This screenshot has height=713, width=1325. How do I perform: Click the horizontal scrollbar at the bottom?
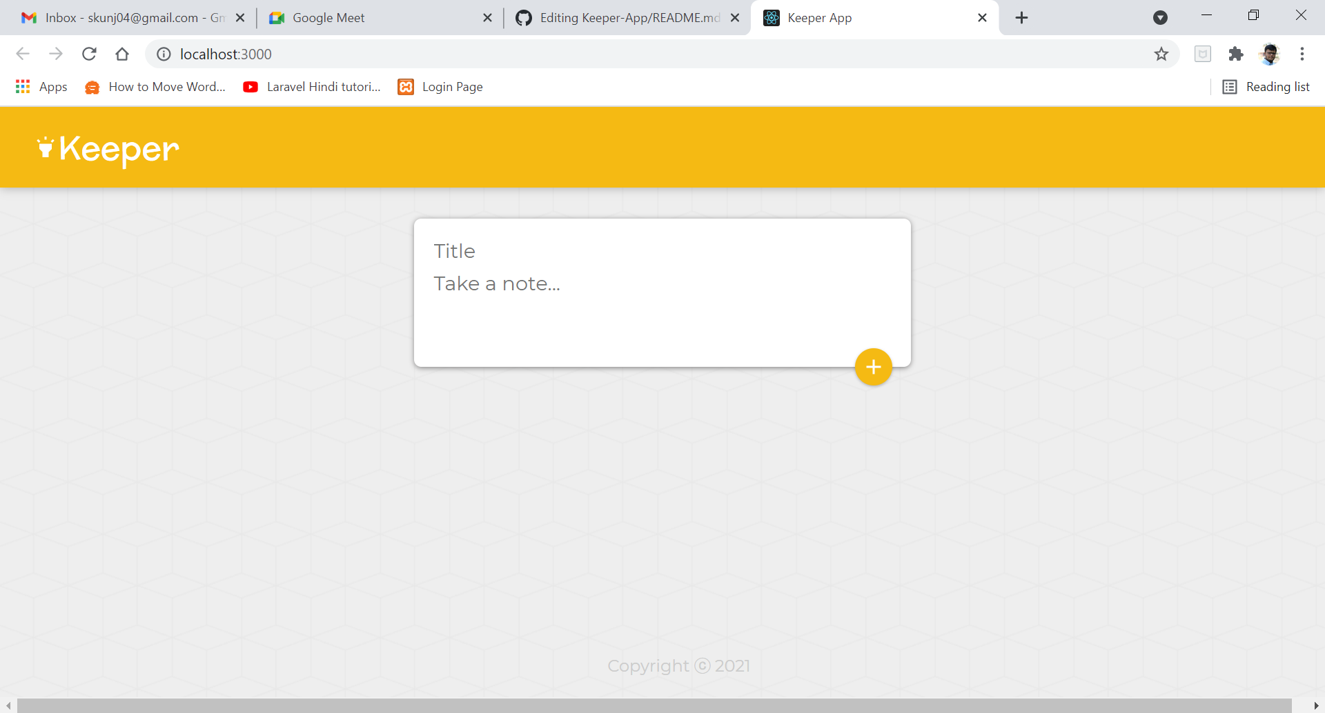click(x=654, y=705)
